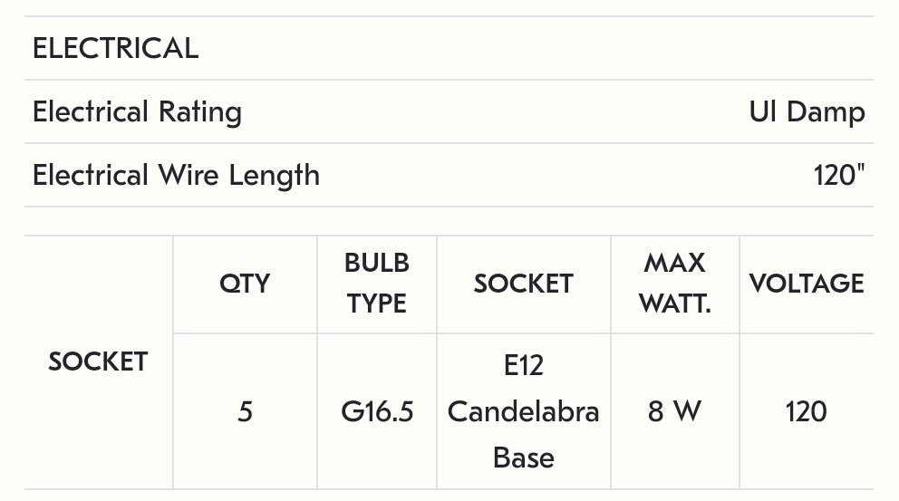The image size is (899, 501).
Task: Click the word TYPE in the header
Action: pos(377,303)
